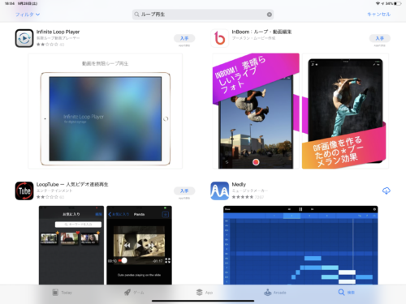Redownload Medly with the cloud icon
The image size is (406, 304).
[387, 191]
